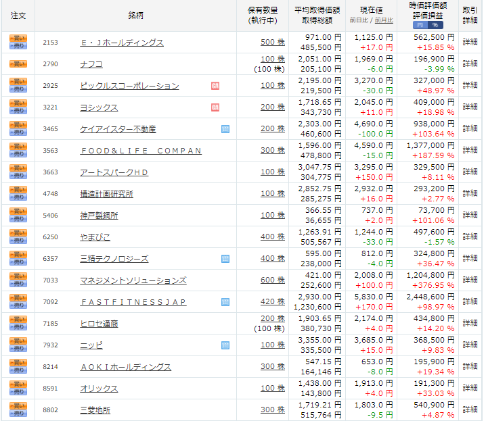
Task: Click the 買い buy button for 2153 E・Jホールディングス
Action: (x=18, y=39)
